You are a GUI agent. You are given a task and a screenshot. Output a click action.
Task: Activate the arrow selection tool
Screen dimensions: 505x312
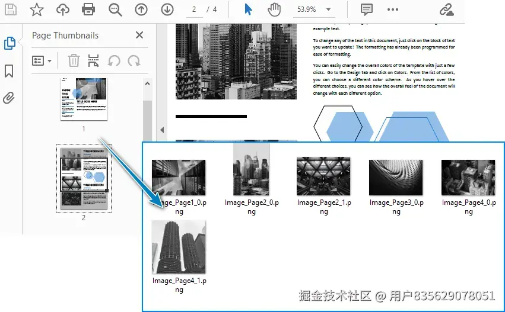point(248,9)
